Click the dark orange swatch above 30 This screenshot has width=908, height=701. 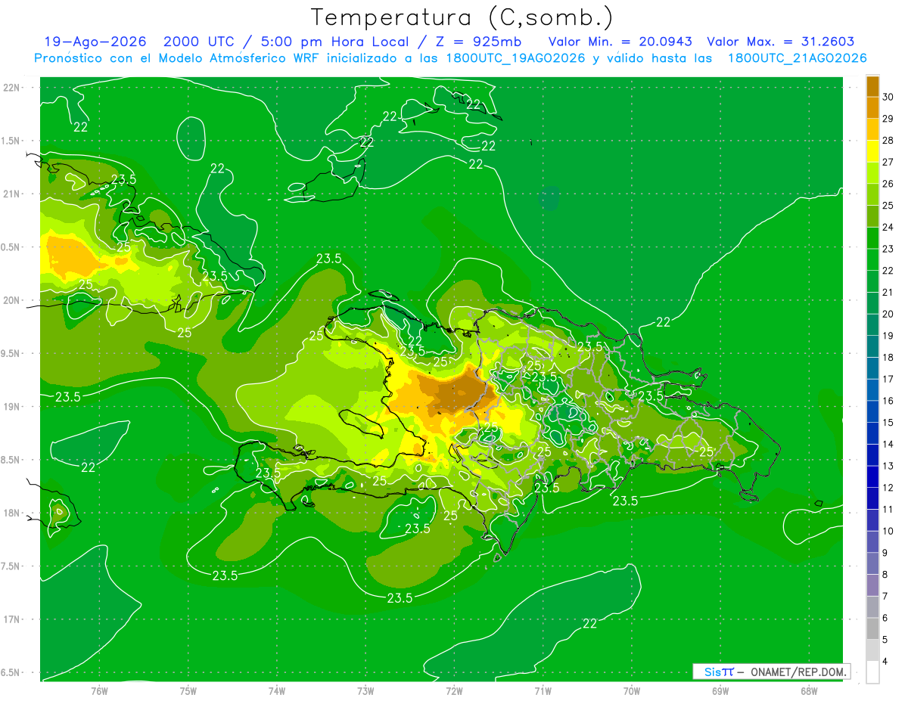[872, 87]
